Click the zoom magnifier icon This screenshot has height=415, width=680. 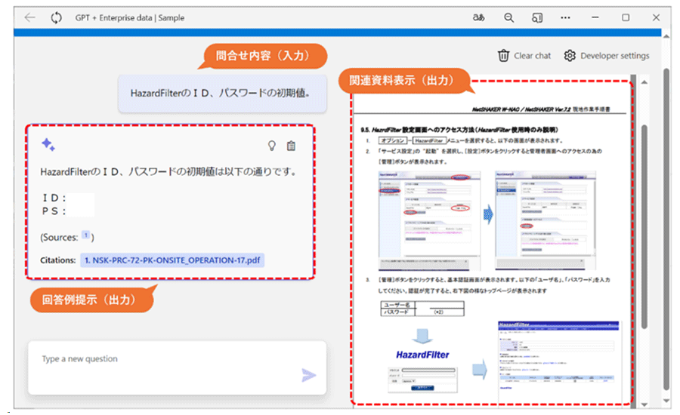[x=508, y=18]
